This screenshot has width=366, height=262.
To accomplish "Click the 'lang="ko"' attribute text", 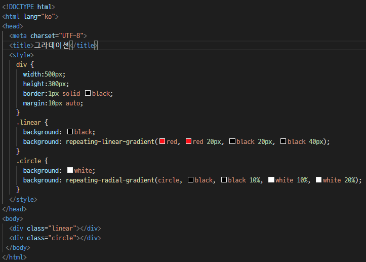I will pos(39,17).
